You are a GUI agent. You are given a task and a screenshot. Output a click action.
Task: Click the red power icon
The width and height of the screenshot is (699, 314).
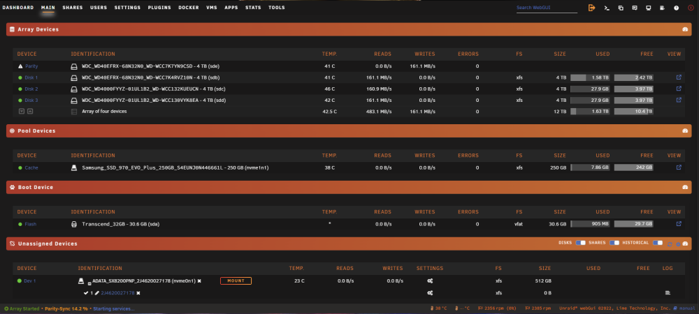tap(691, 8)
